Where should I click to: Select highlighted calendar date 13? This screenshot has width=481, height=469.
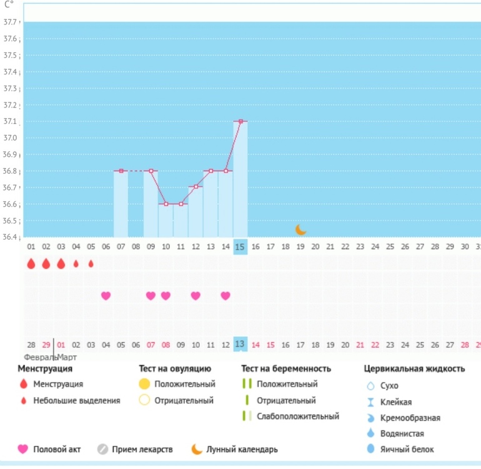[x=240, y=344]
